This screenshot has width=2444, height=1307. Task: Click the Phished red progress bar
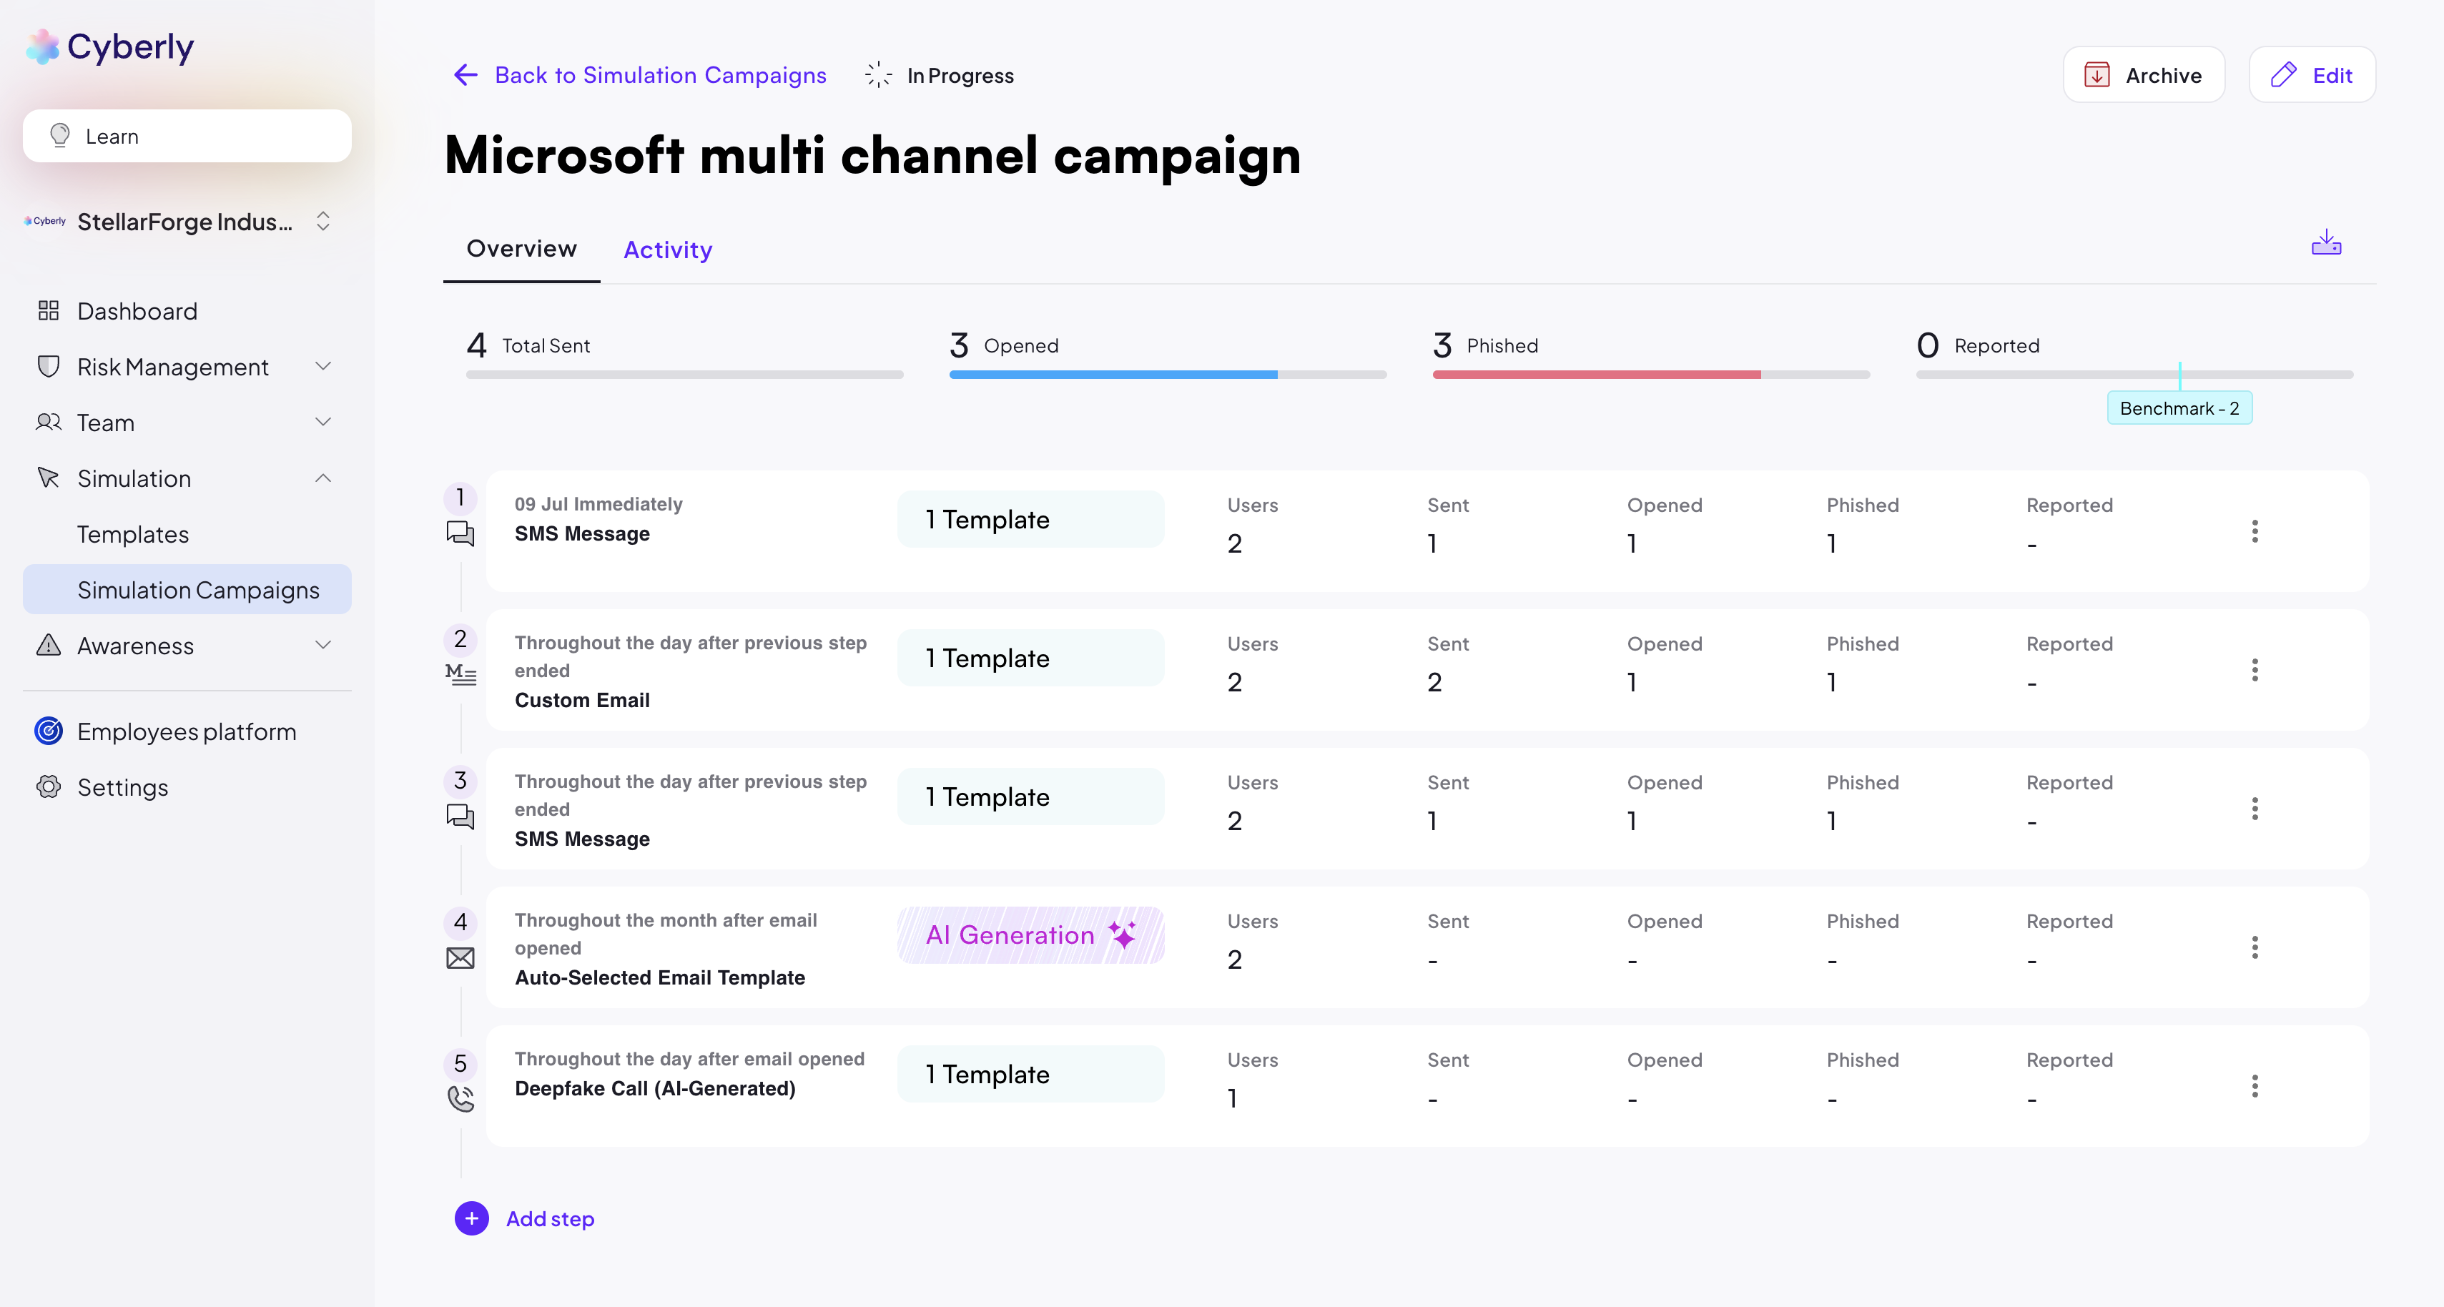click(1596, 375)
